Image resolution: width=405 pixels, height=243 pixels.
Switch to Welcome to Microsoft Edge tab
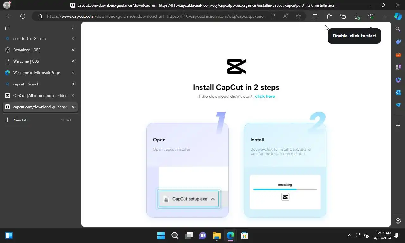40,73
